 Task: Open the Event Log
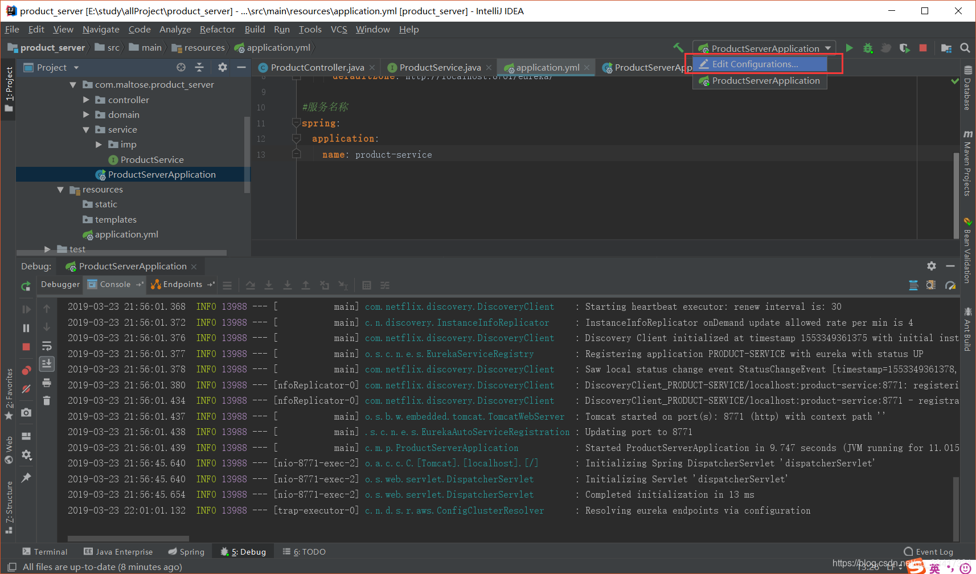tap(929, 552)
